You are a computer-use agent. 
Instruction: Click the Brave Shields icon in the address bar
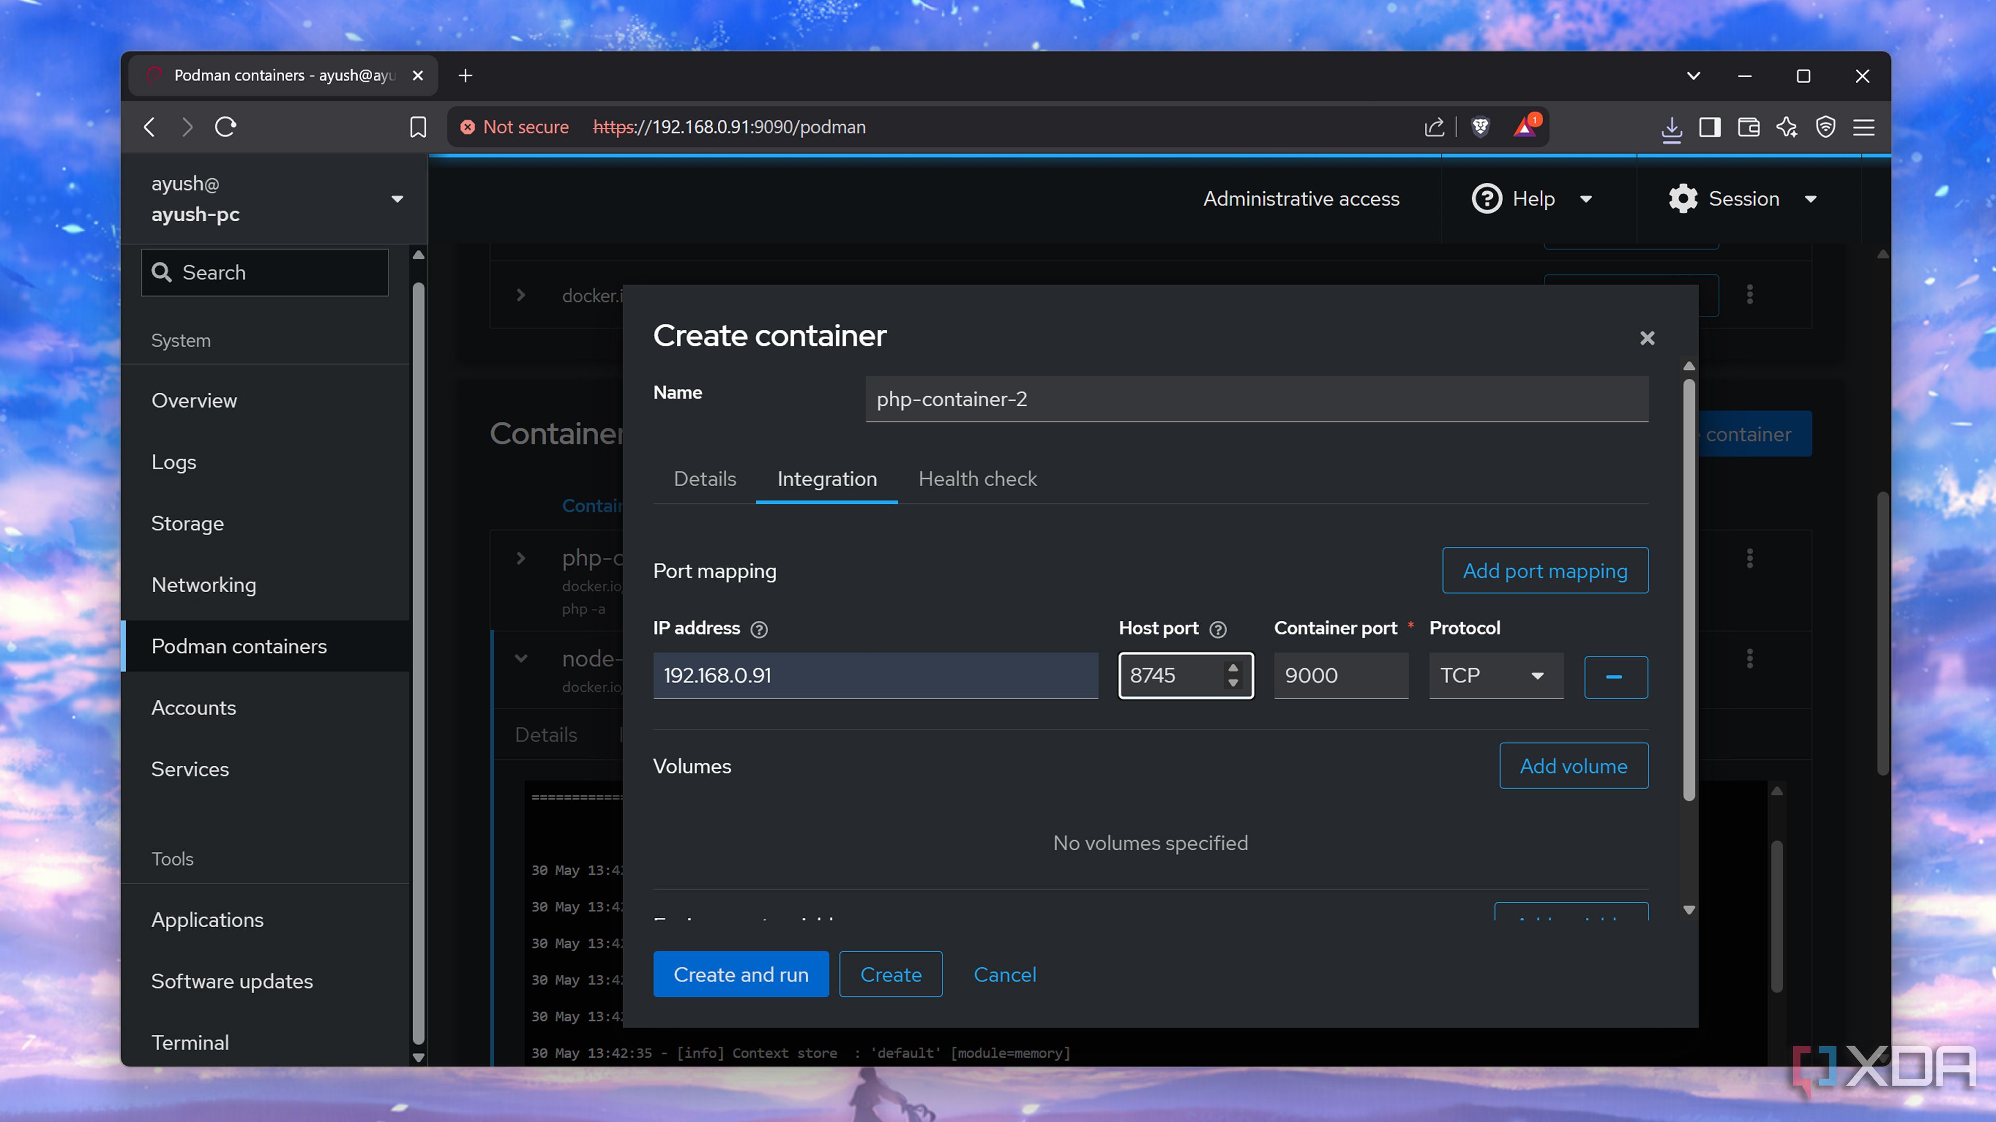tap(1480, 127)
